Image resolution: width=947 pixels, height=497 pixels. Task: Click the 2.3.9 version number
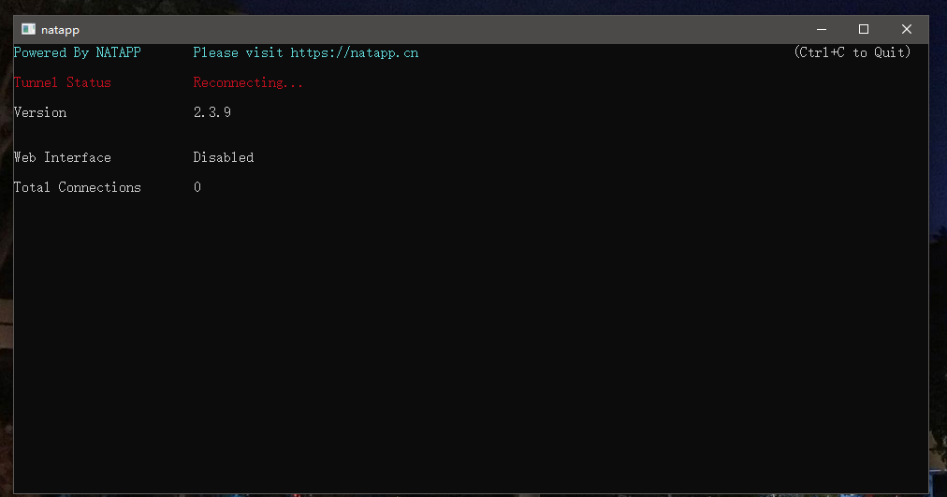(x=212, y=112)
